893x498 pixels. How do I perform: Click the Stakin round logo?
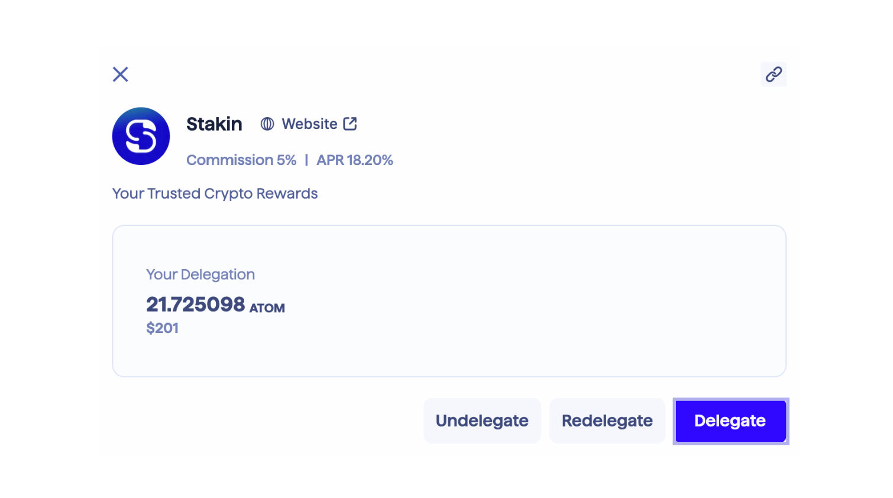[x=141, y=136]
